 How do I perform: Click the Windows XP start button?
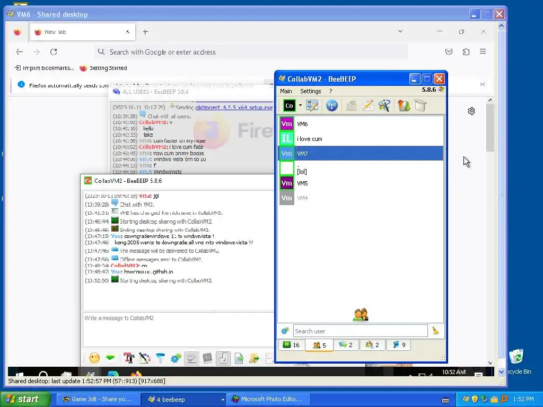coord(24,399)
